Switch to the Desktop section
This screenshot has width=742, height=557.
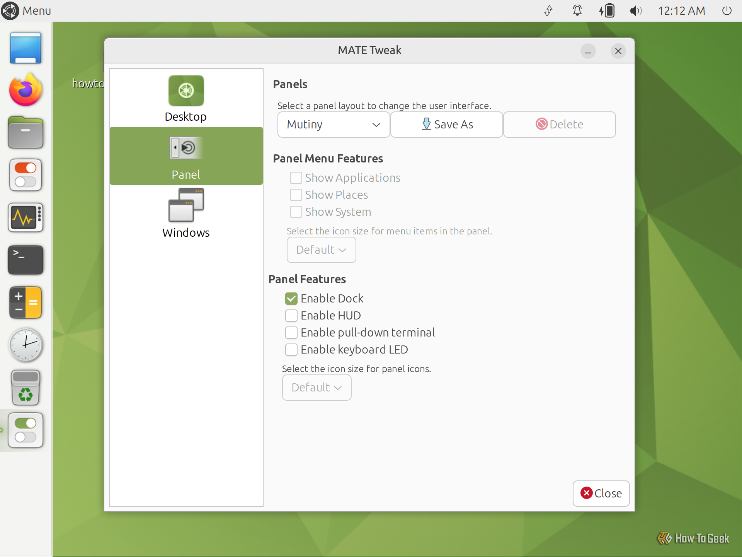[186, 98]
